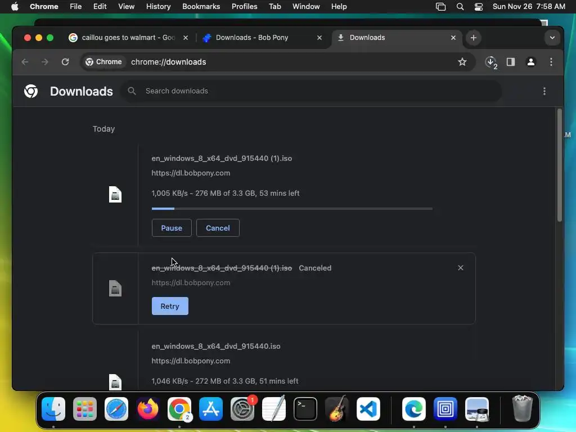This screenshot has width=576, height=432.
Task: Open the History menu
Action: [158, 6]
